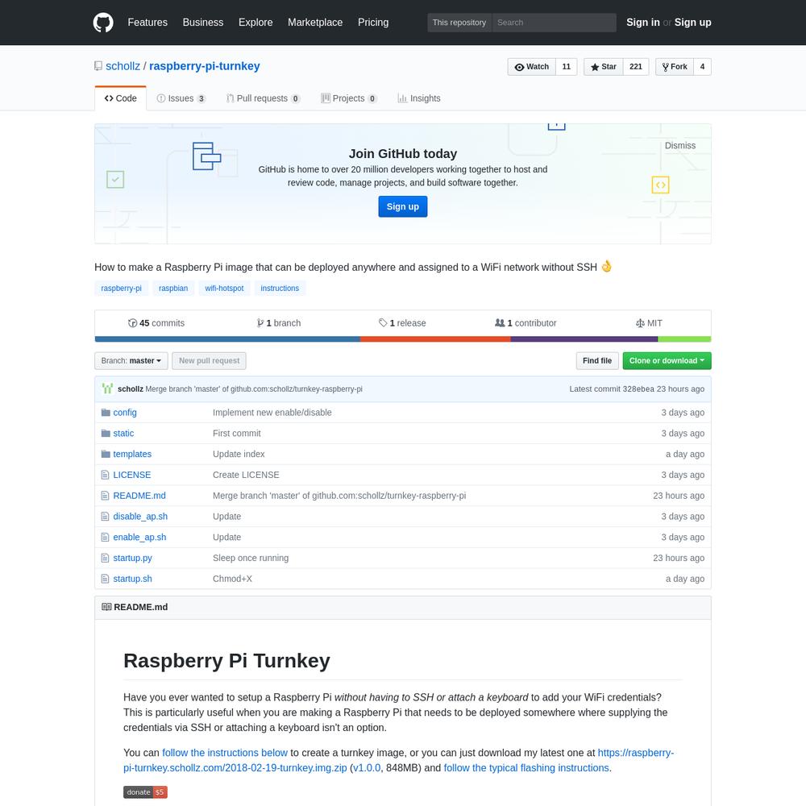Click the config folder icon
The height and width of the screenshot is (806, 806).
pos(106,412)
